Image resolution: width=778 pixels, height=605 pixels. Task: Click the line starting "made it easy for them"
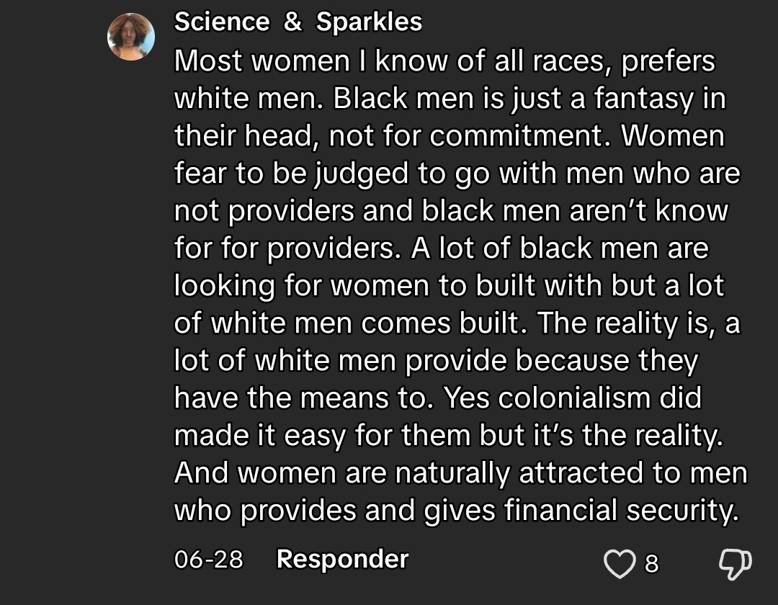click(x=449, y=436)
